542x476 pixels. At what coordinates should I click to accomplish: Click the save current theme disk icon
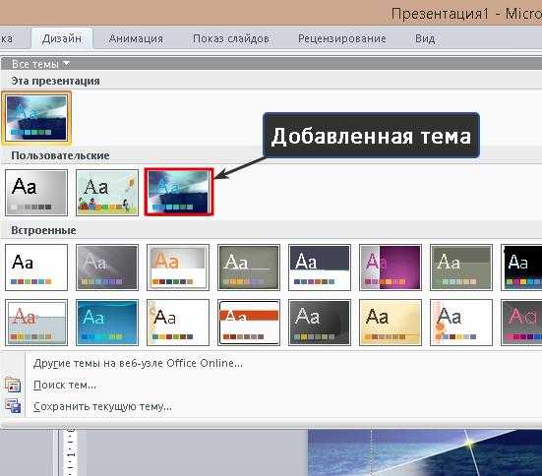[13, 406]
